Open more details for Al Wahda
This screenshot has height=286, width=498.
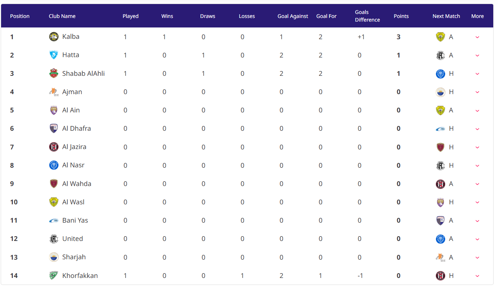477,184
